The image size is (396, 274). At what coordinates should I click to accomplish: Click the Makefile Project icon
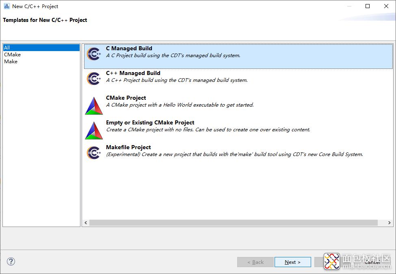pyautogui.click(x=94, y=153)
